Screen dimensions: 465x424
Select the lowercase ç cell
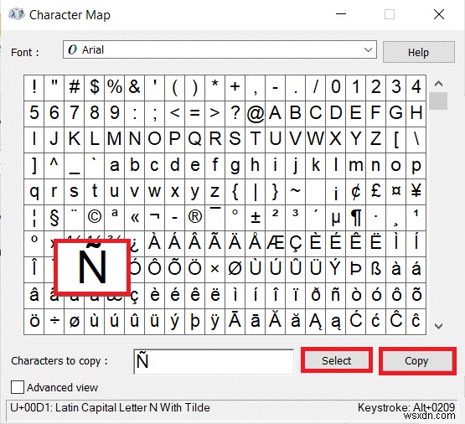tap(136, 295)
